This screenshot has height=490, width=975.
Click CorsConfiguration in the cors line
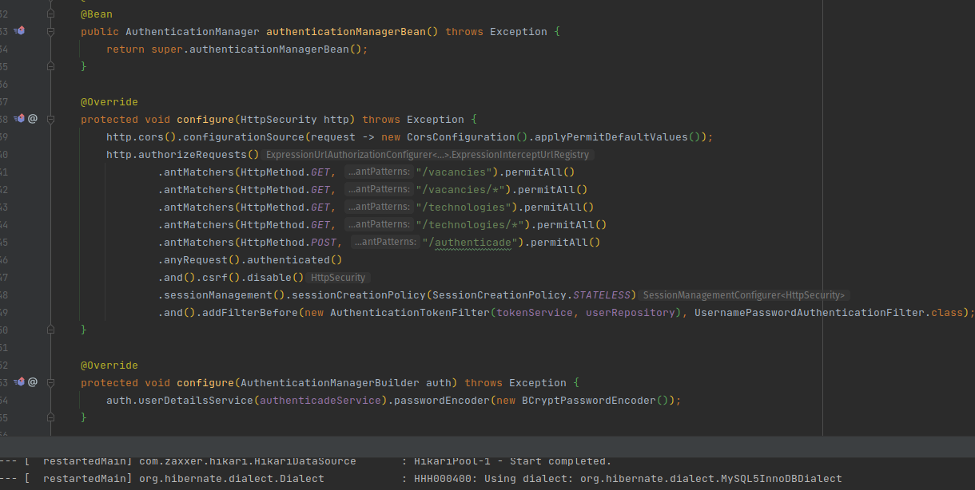click(461, 137)
